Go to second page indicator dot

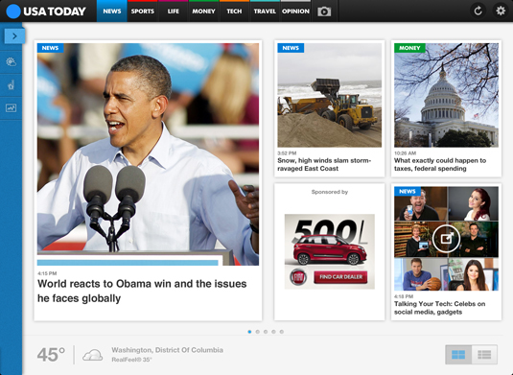pos(258,332)
